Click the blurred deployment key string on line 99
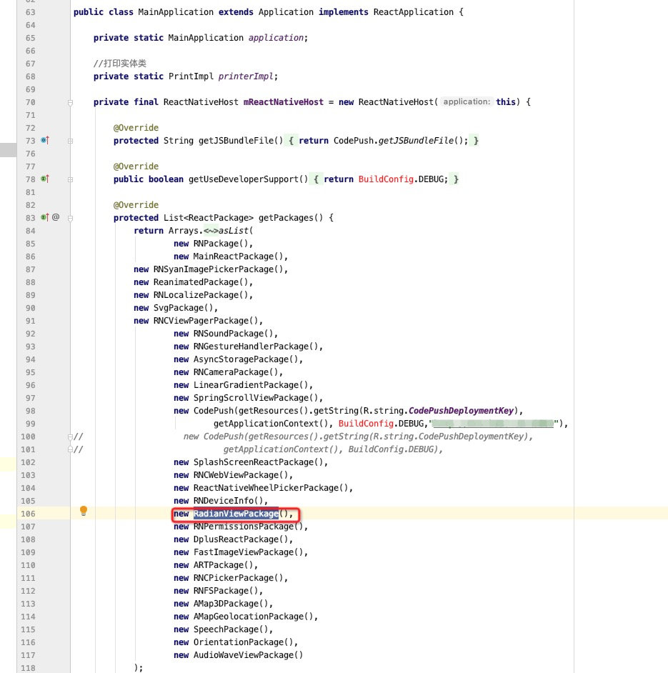 pyautogui.click(x=493, y=424)
